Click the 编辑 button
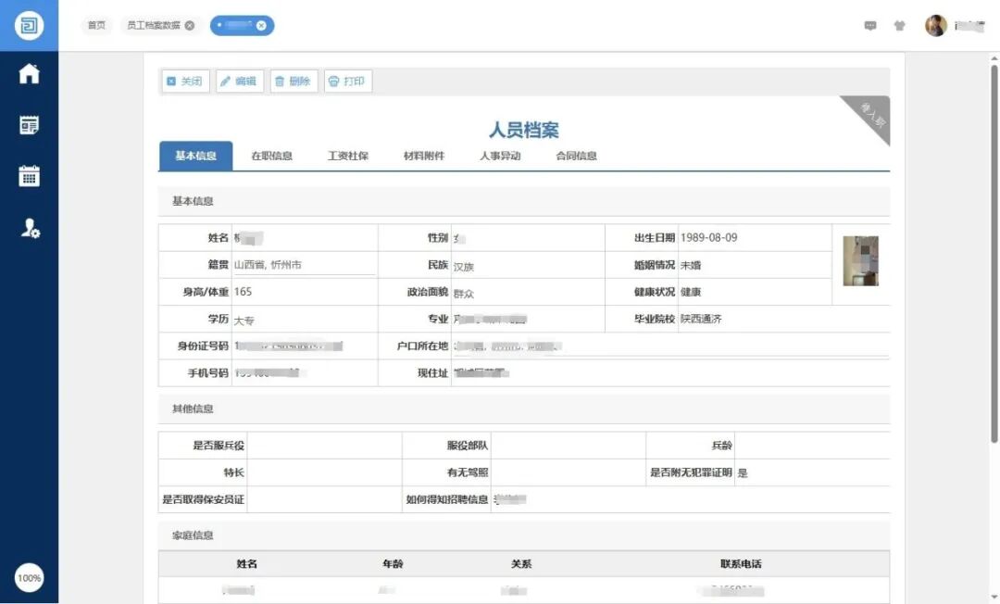The image size is (1000, 604). pos(239,82)
